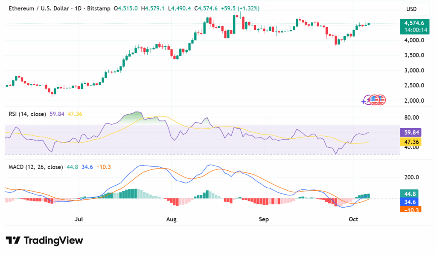The image size is (437, 255).
Task: Select the RSI (14, close) indicator legend
Action: (27, 114)
